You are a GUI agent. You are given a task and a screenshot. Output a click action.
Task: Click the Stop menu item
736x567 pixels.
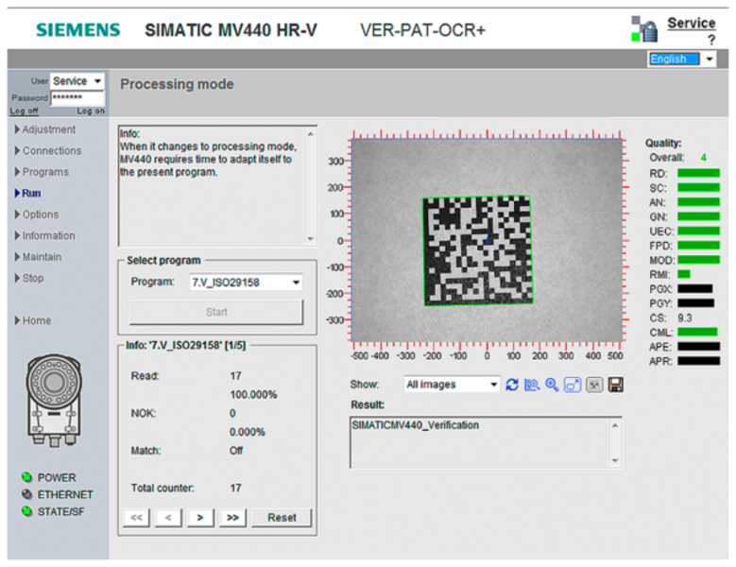29,279
